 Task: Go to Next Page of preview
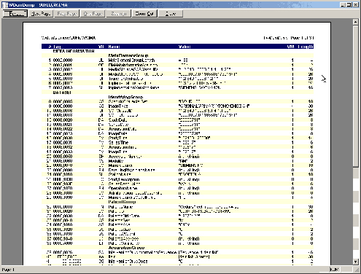point(41,14)
